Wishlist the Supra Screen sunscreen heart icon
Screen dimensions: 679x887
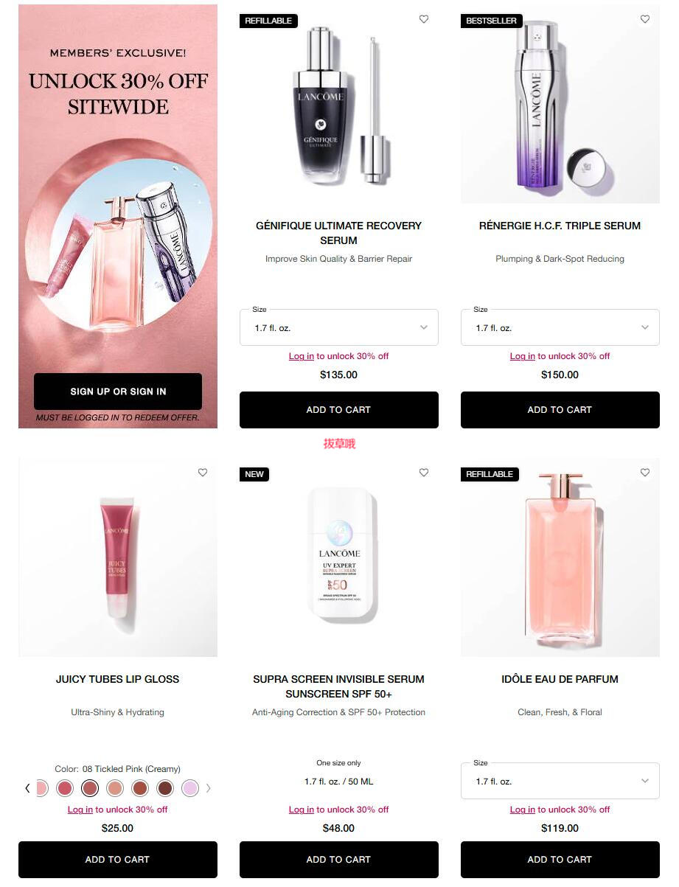(x=424, y=473)
